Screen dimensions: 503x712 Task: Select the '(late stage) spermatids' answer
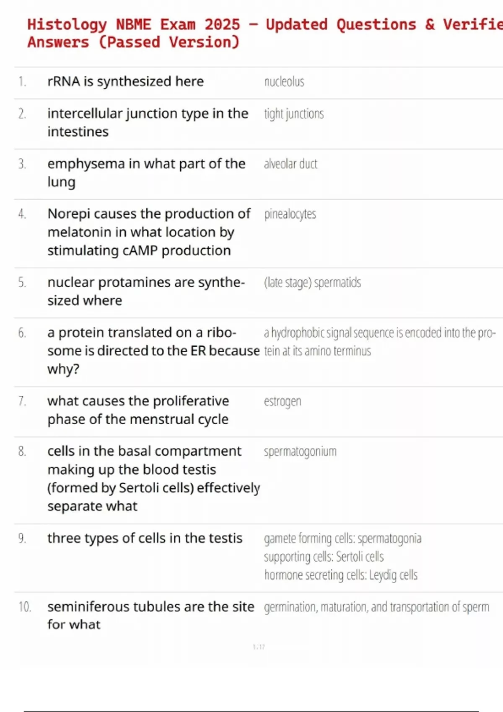[x=312, y=283]
